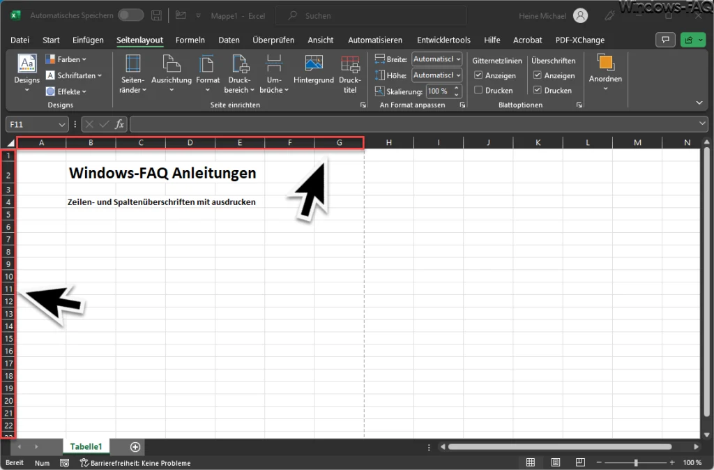Open the Effekte theme effects menu
Viewport: 714px width, 470px height.
(x=66, y=91)
